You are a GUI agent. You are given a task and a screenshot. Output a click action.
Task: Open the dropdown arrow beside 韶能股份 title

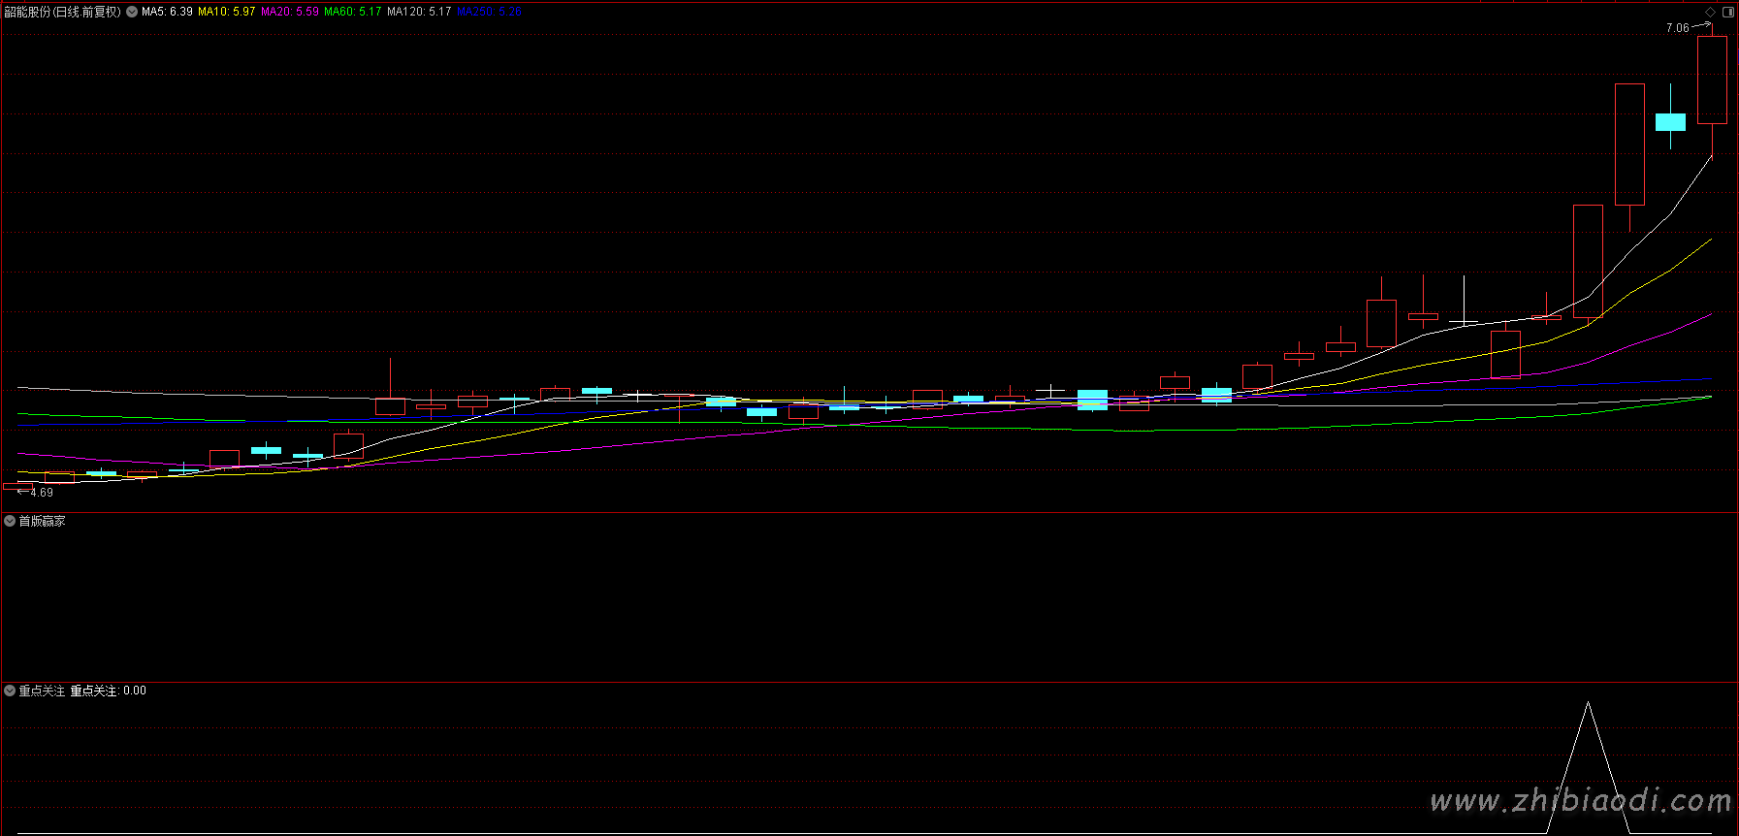coord(132,12)
